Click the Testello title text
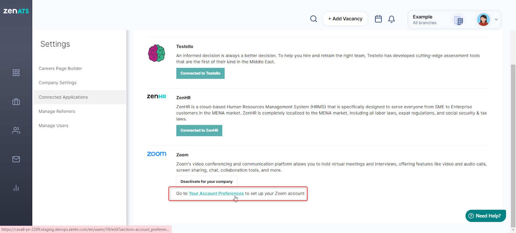 (185, 47)
